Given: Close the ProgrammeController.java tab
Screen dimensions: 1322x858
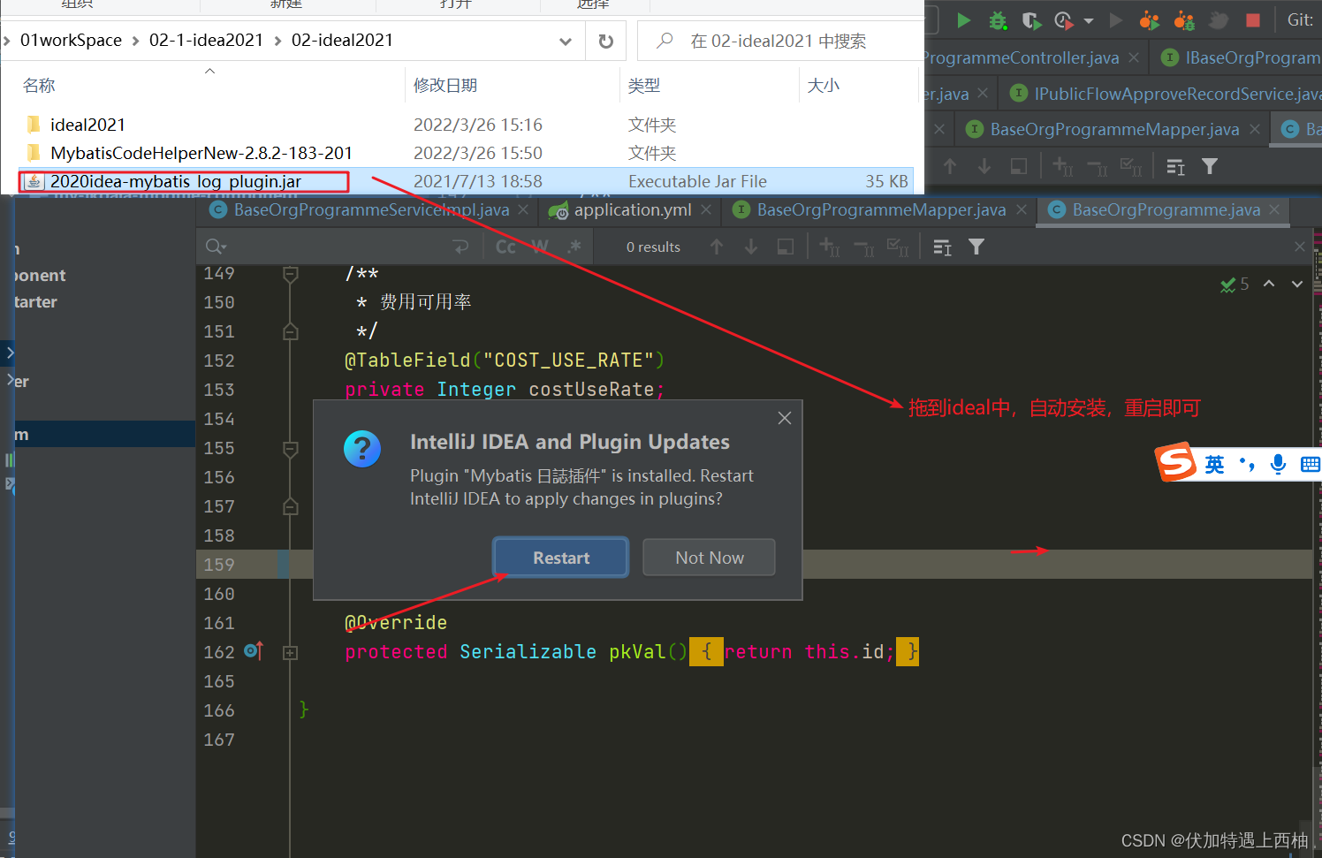Looking at the screenshot, I should [1134, 57].
